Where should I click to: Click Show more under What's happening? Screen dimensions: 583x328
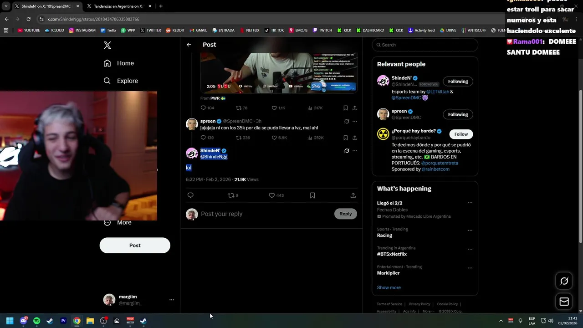389,287
